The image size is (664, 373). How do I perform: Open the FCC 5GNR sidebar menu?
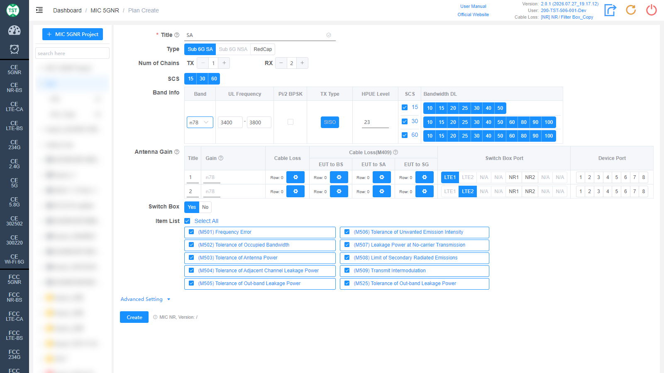coord(14,279)
